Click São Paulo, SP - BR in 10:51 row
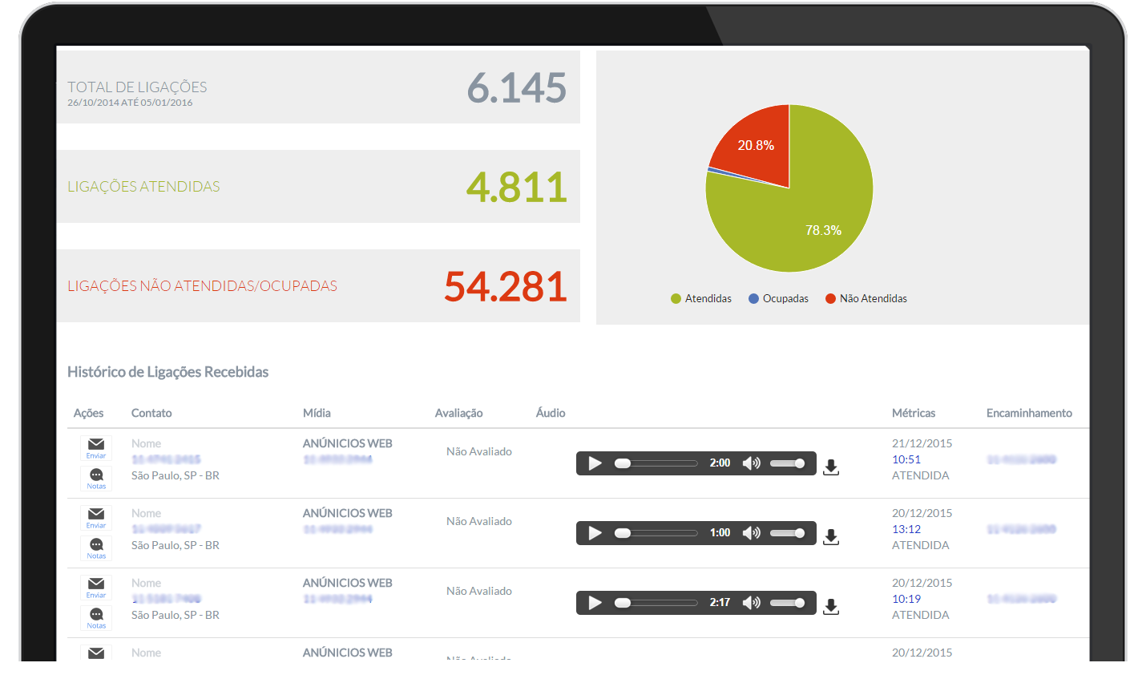This screenshot has width=1138, height=679. tap(176, 475)
